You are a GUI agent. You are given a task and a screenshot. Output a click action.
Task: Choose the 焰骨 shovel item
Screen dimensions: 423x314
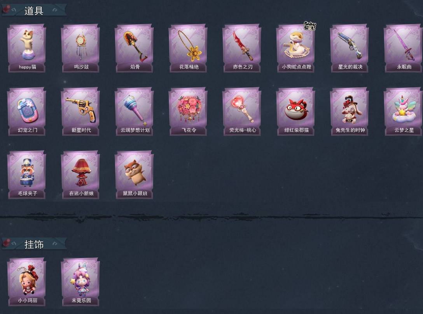tap(135, 48)
